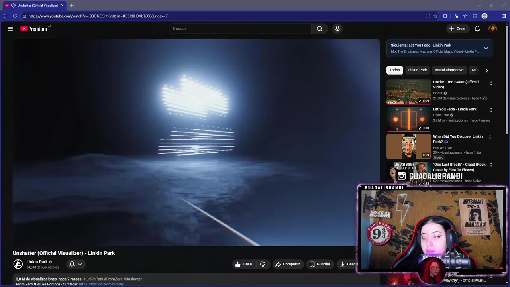This screenshot has width=510, height=287.
Task: Open browser profile icon
Action: pos(484,16)
